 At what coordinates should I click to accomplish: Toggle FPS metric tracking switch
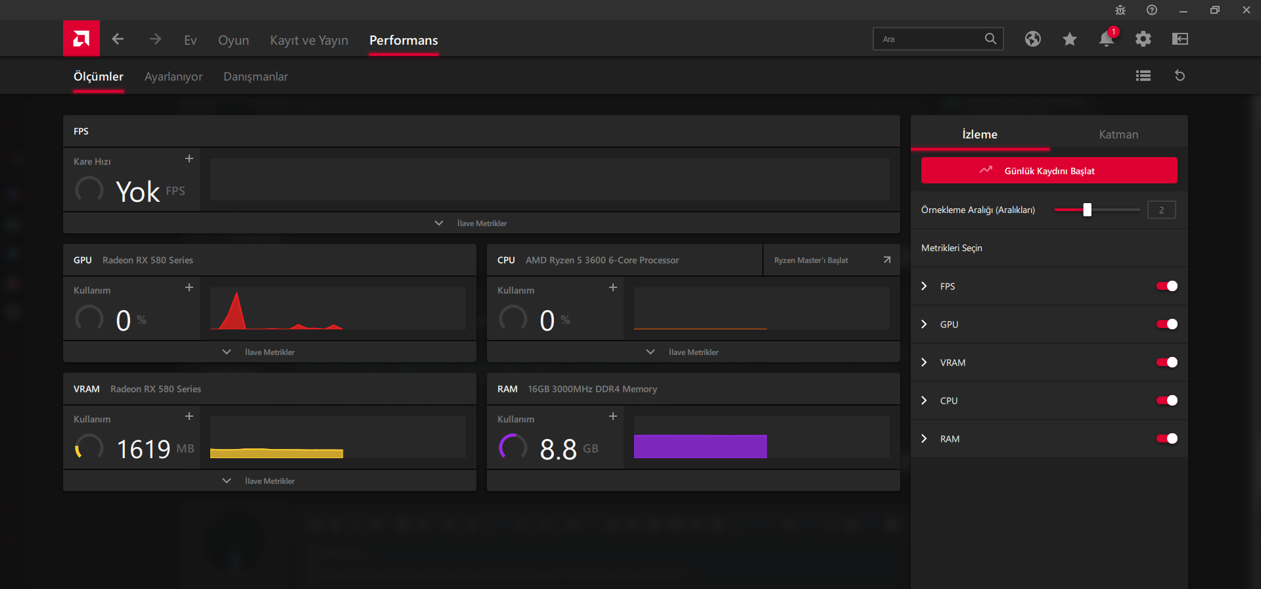pos(1167,286)
